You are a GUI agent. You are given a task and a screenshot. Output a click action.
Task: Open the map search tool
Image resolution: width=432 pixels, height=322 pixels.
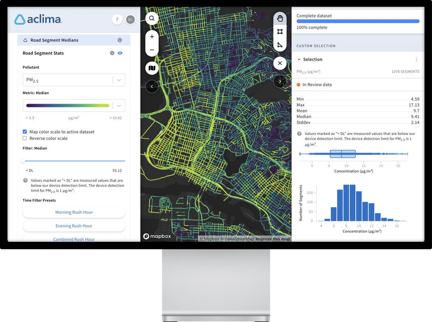152,19
